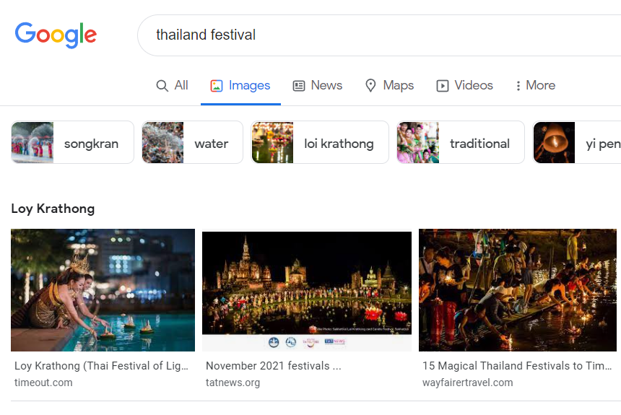621x415 pixels.
Task: Click the Videos play icon
Action: 443,86
